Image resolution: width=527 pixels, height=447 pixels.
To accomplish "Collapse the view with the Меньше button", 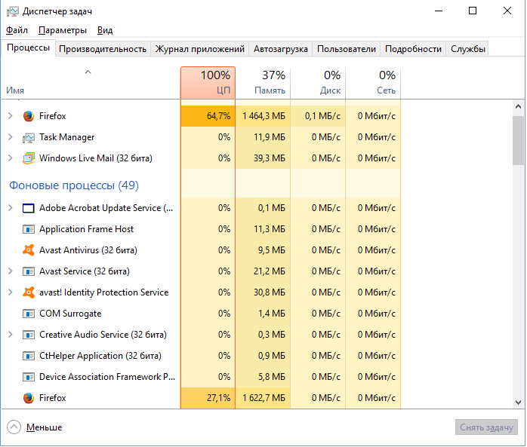I will (x=35, y=427).
